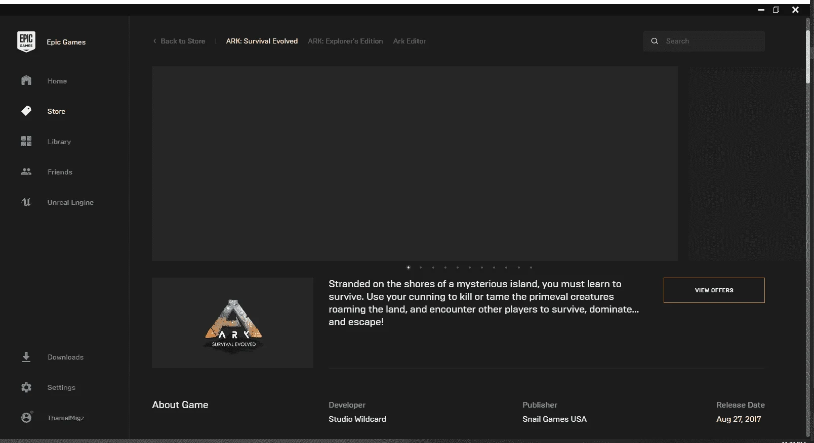Click the search magnifier icon
The height and width of the screenshot is (443, 814).
tap(655, 41)
